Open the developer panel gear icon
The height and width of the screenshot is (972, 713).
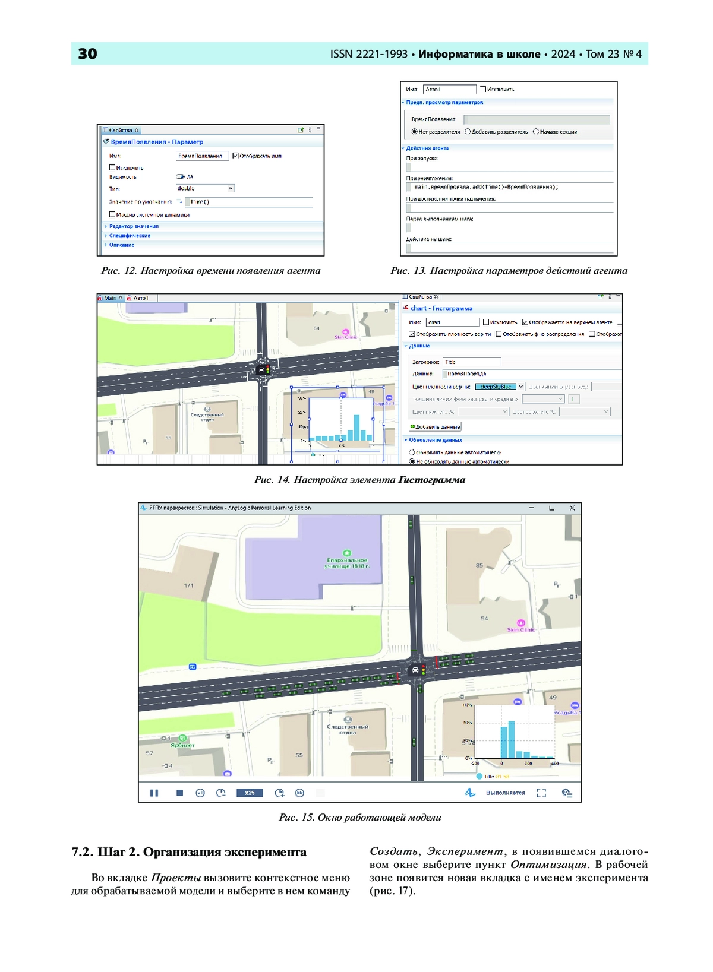[x=567, y=793]
